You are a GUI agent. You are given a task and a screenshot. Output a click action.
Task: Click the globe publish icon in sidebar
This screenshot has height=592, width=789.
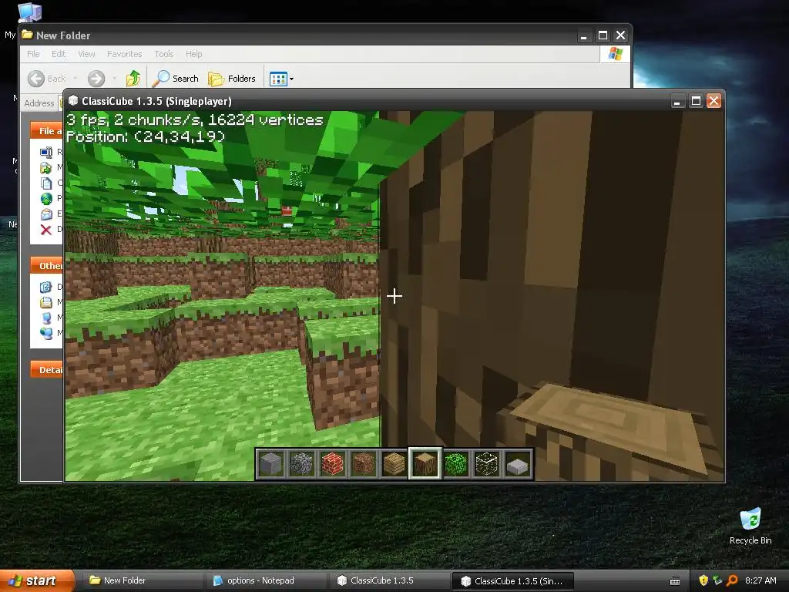click(x=46, y=198)
